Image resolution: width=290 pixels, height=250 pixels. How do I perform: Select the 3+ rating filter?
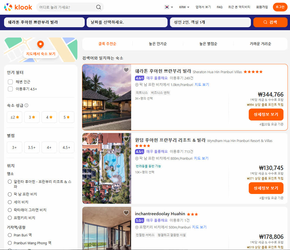15,147
